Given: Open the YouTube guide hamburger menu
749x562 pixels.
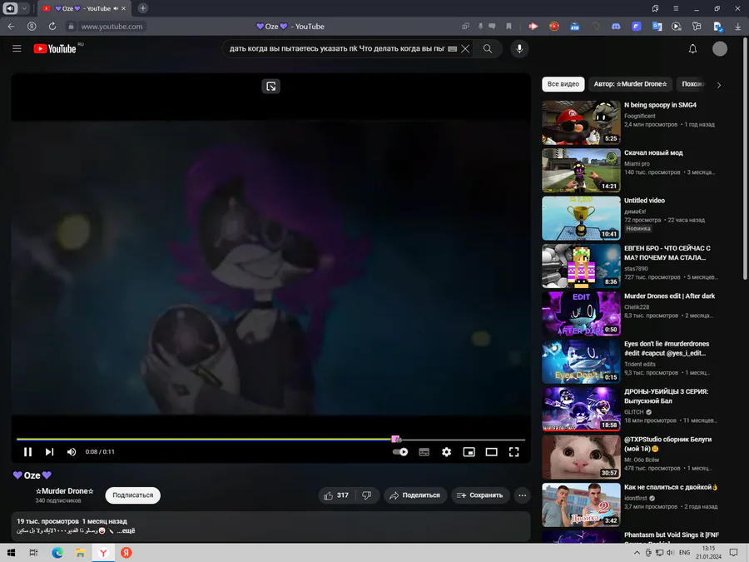Looking at the screenshot, I should [17, 48].
